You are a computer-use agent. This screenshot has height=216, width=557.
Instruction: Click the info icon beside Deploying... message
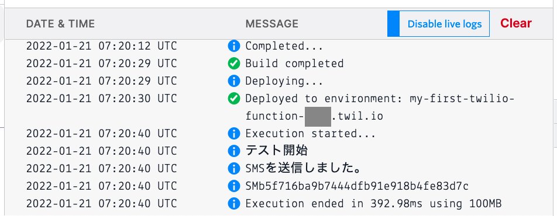(233, 81)
